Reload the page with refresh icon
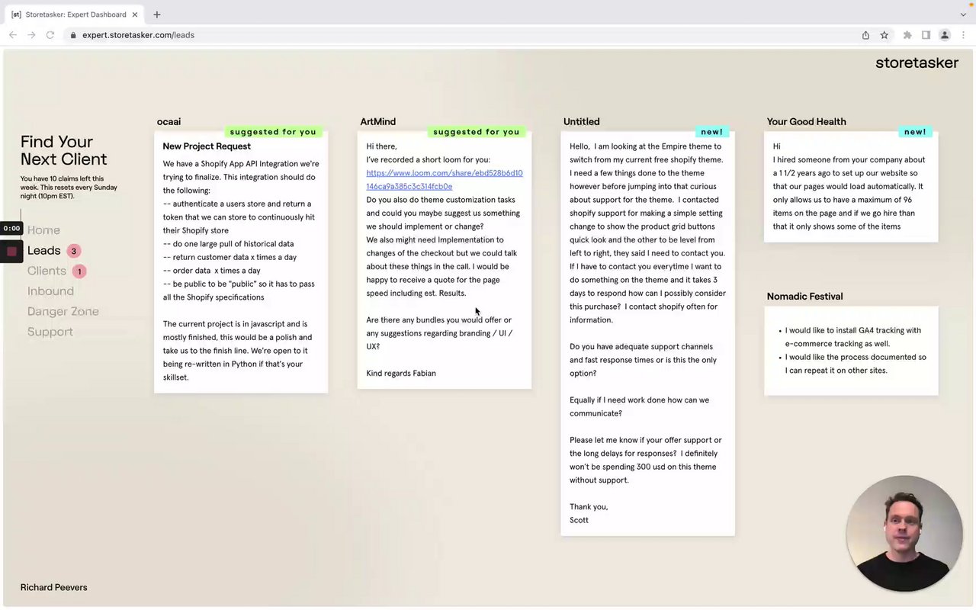Image resolution: width=976 pixels, height=610 pixels. (50, 35)
